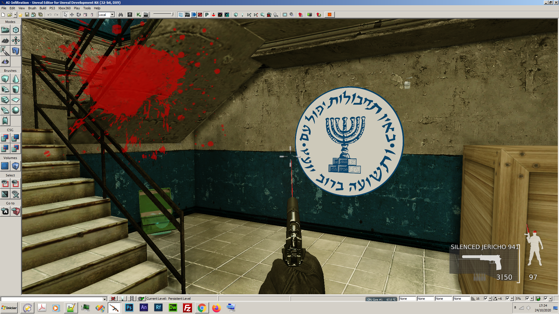Open the View menu
Screen dimensions: 559x314
click(x=22, y=8)
